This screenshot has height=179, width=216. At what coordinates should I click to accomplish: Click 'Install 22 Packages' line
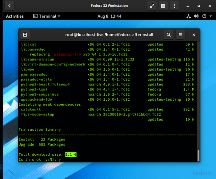pyautogui.click(x=42, y=139)
